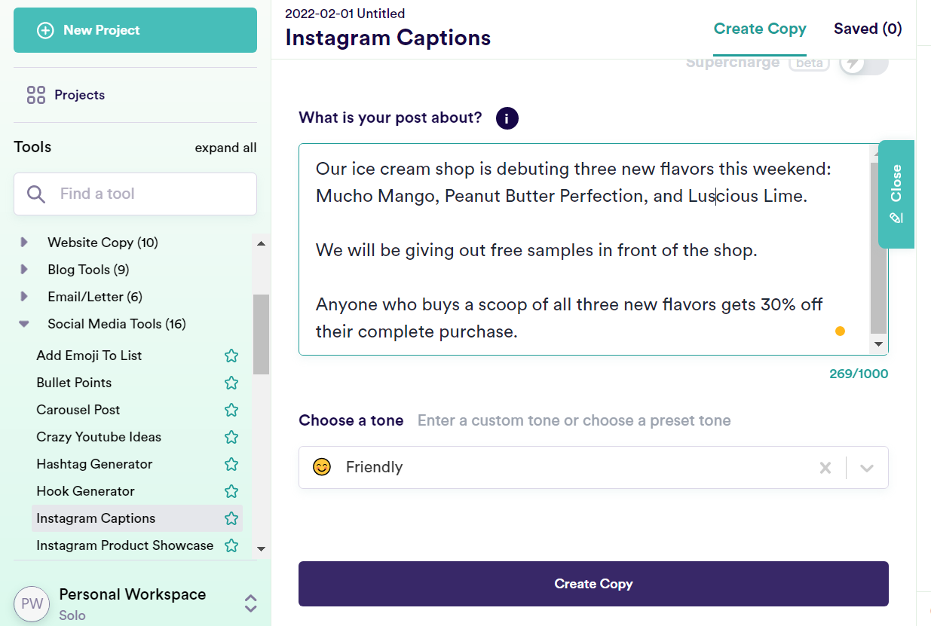Clear the Friendly tone with the X icon

click(x=825, y=467)
